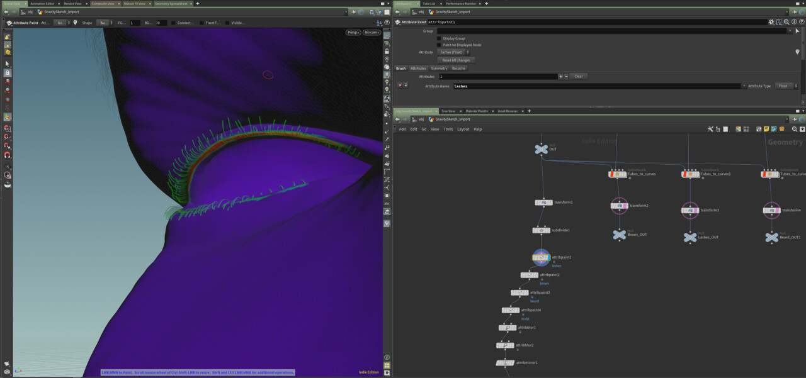Toggle the Visible... checkbox

click(228, 23)
